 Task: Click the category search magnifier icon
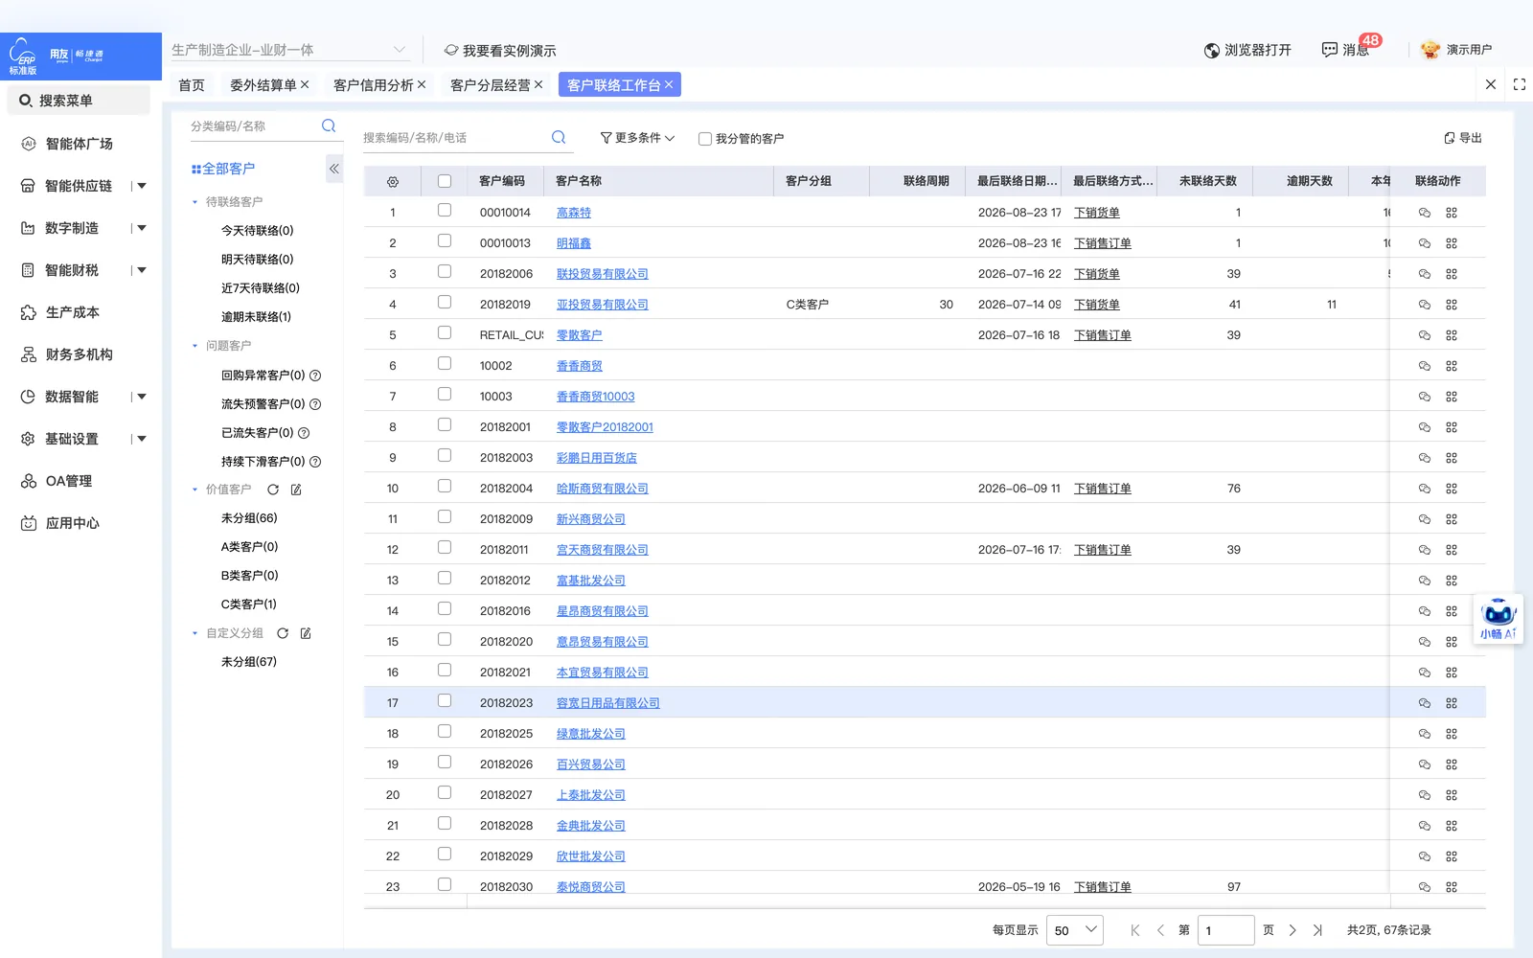(x=329, y=125)
